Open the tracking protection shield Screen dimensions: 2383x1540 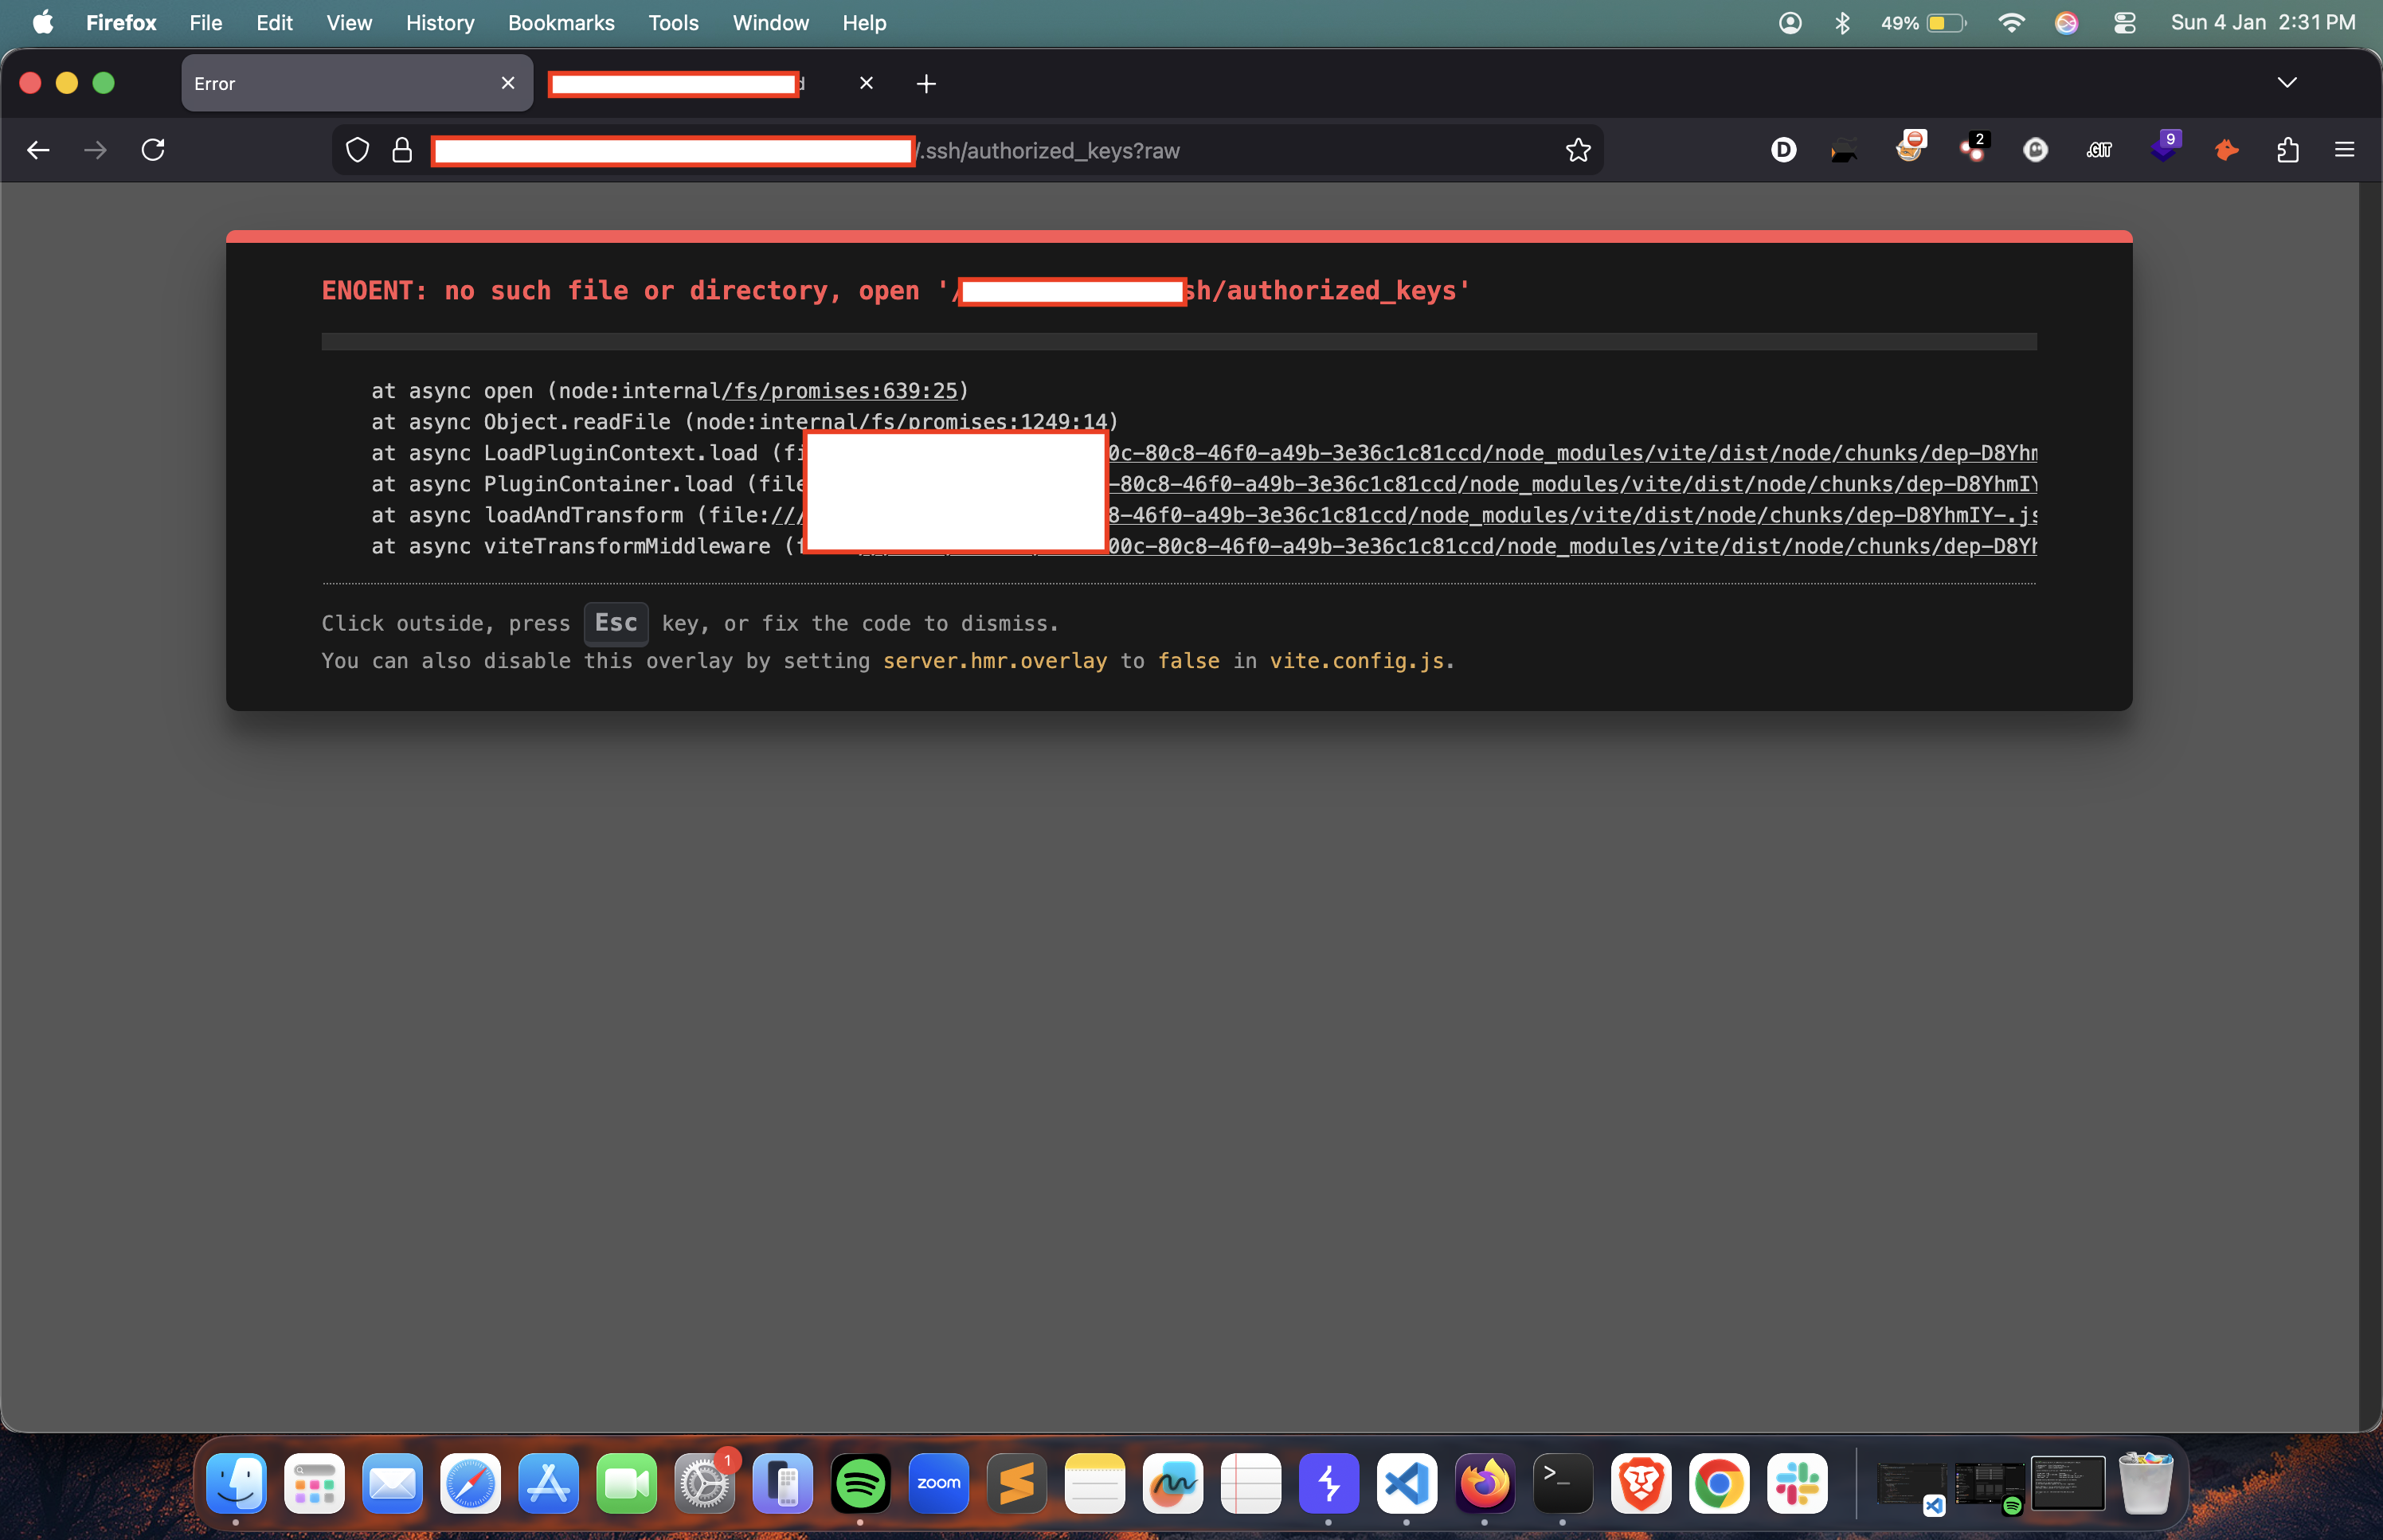click(357, 150)
